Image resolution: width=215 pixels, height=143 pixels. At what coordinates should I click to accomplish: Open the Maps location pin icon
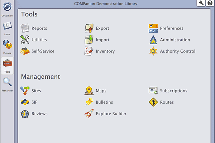tap(89, 90)
